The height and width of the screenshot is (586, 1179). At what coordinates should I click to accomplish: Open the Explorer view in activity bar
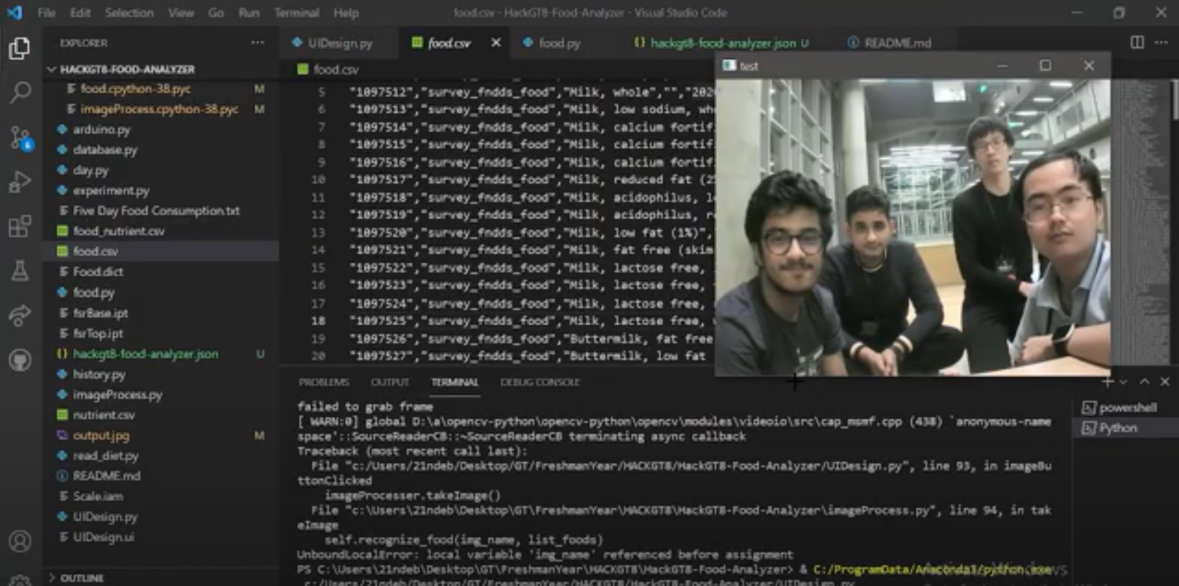[19, 48]
